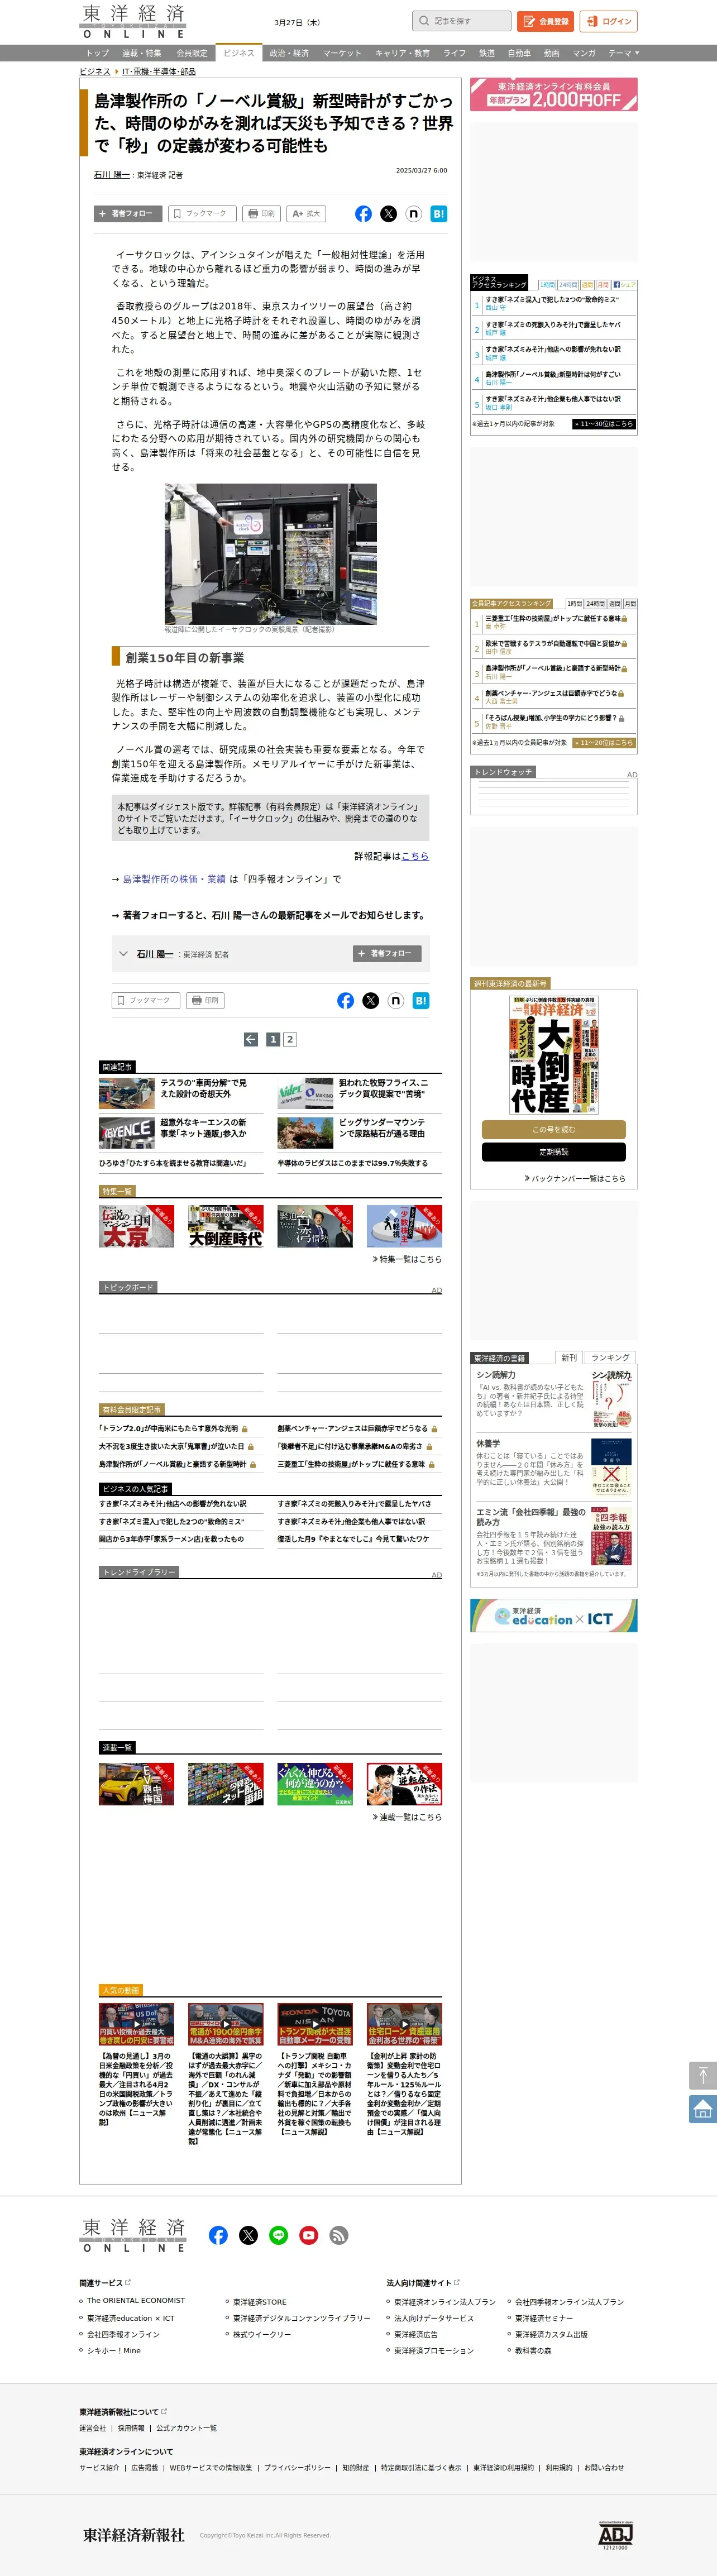The height and width of the screenshot is (2576, 717).
Task: Follow author in bottom author box
Action: coord(387,953)
